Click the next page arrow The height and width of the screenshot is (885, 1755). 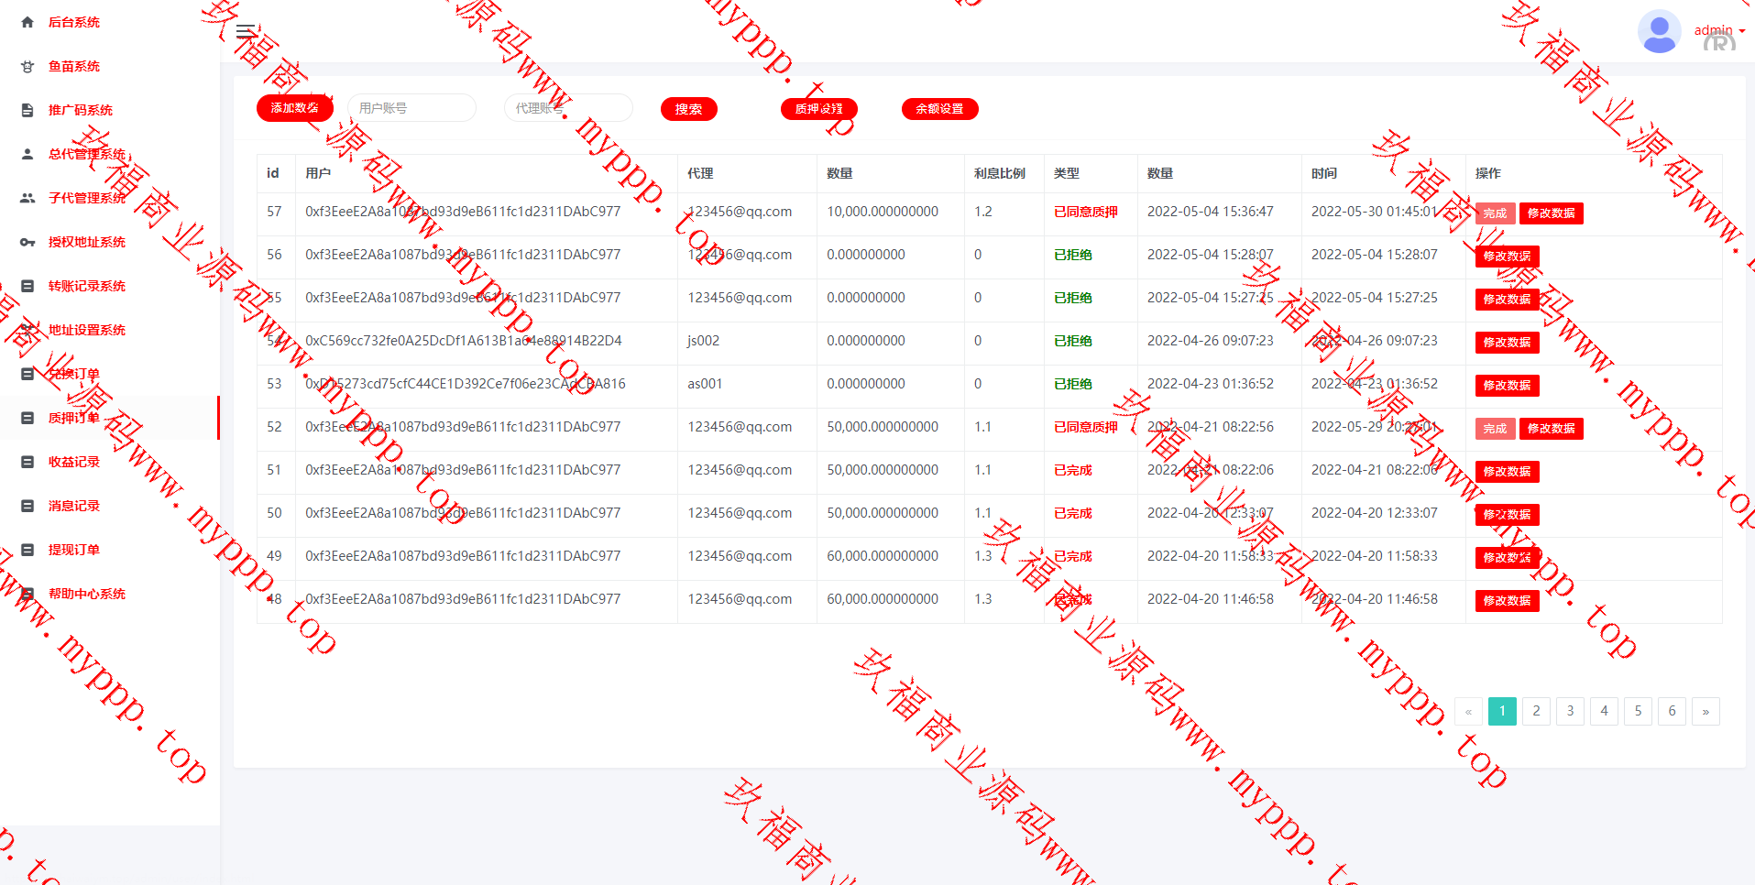1705,711
